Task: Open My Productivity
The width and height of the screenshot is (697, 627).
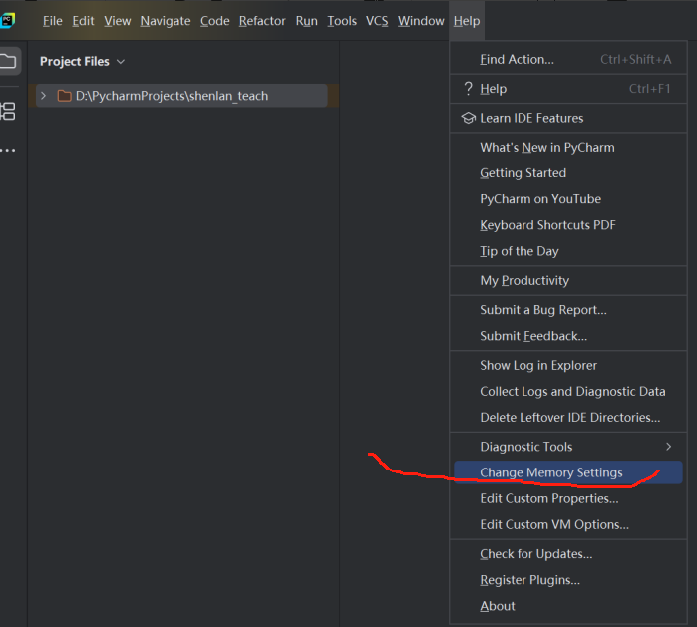Action: click(x=568, y=280)
